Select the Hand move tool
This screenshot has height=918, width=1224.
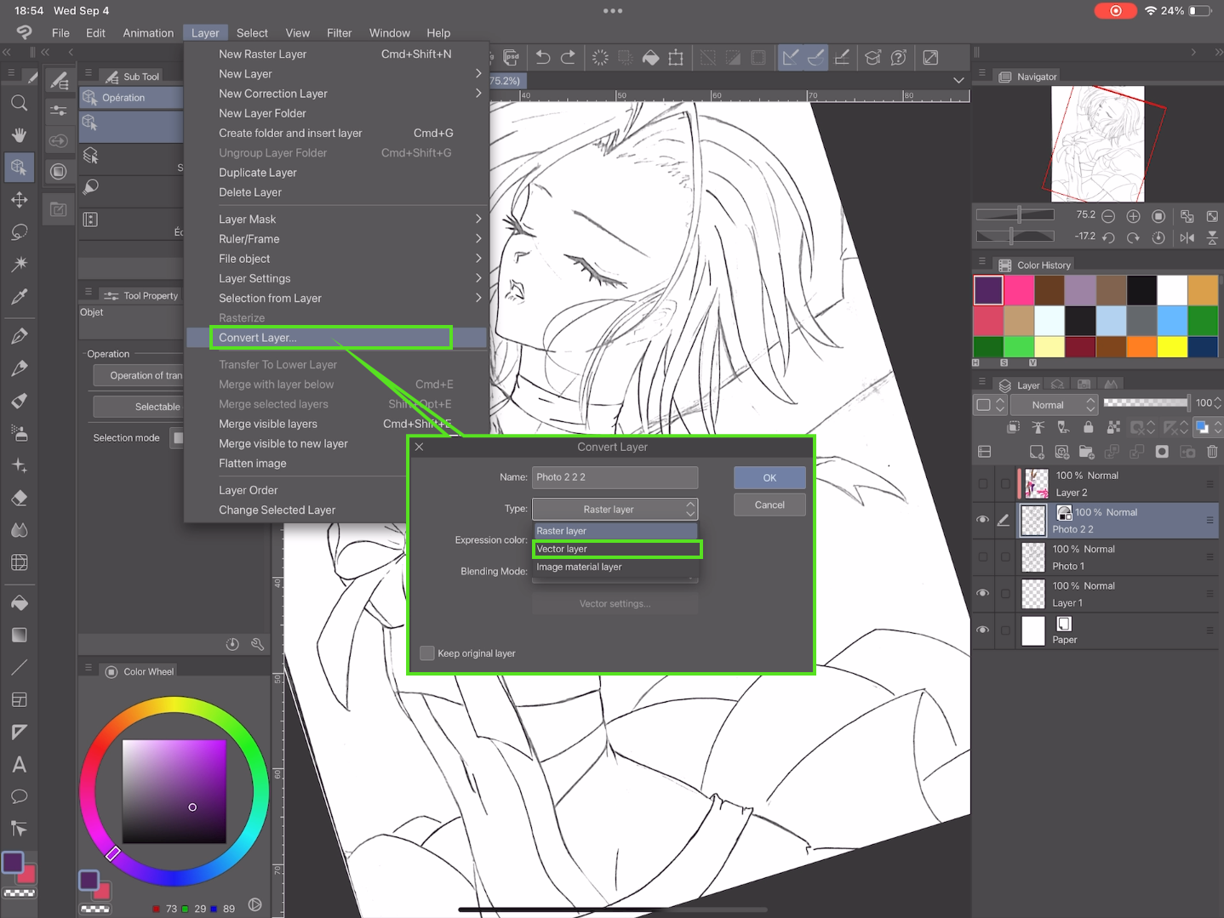click(19, 135)
